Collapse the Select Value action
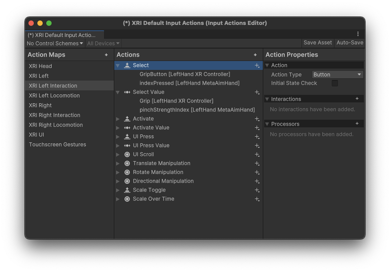 118,92
